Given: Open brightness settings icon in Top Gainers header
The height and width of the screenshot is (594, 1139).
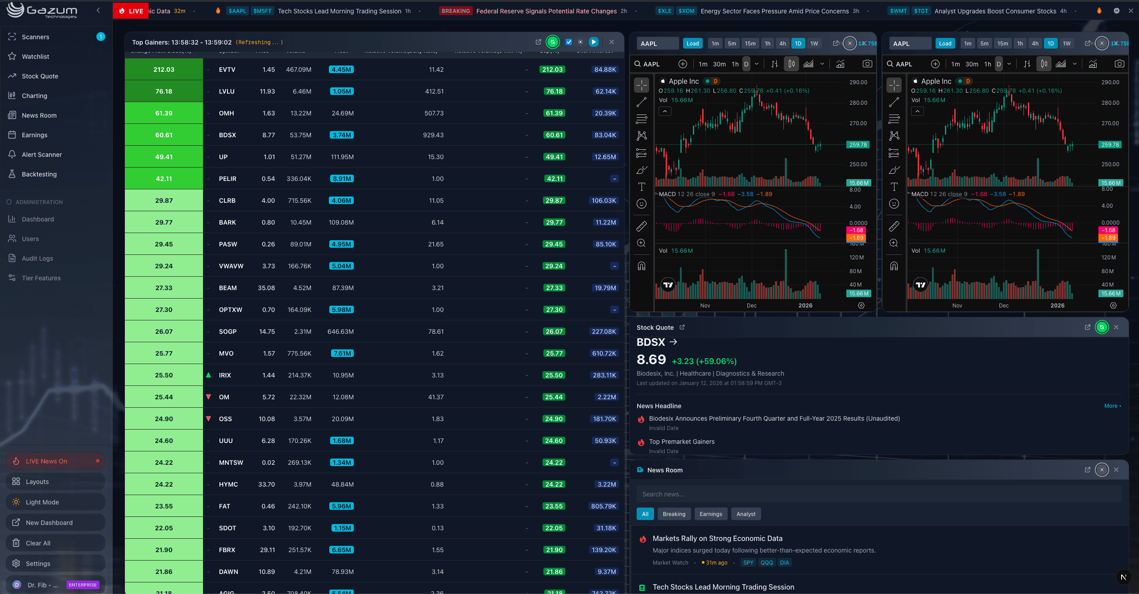Looking at the screenshot, I should pos(580,42).
